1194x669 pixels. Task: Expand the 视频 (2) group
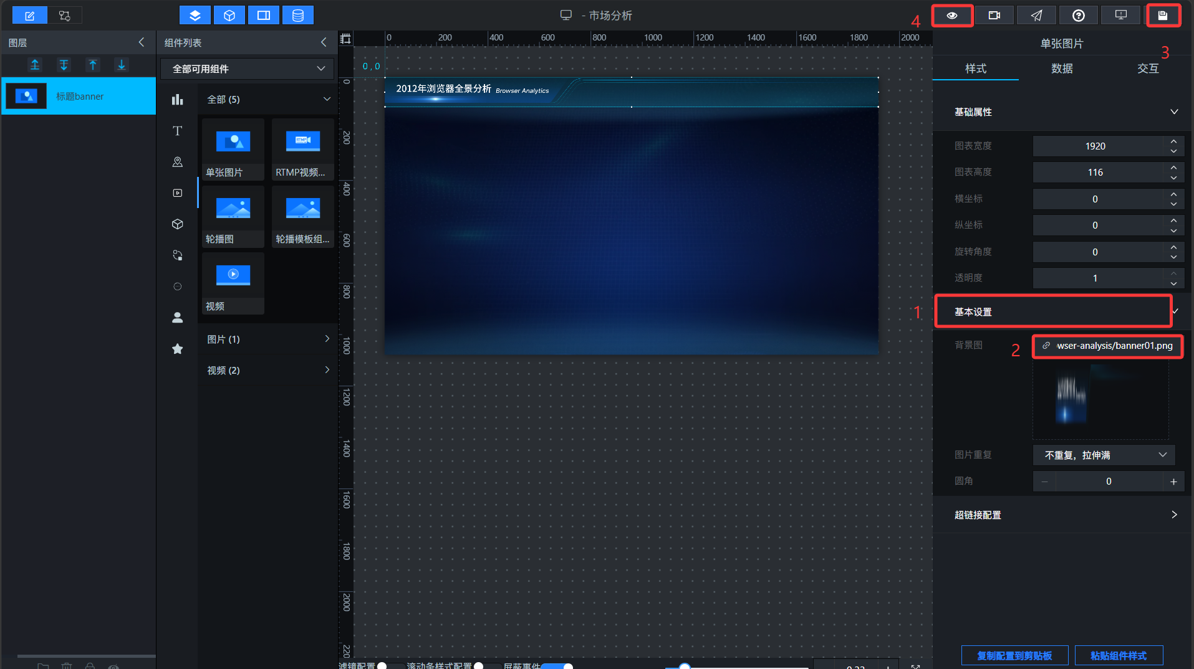(x=268, y=370)
